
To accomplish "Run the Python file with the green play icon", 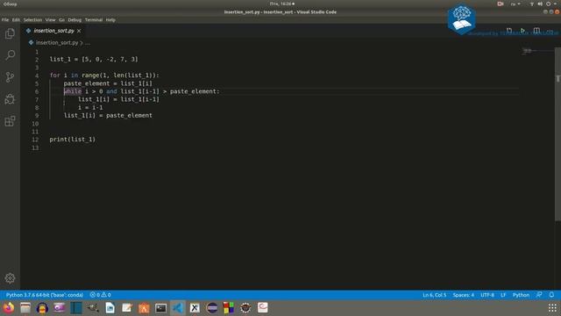I will (x=522, y=31).
